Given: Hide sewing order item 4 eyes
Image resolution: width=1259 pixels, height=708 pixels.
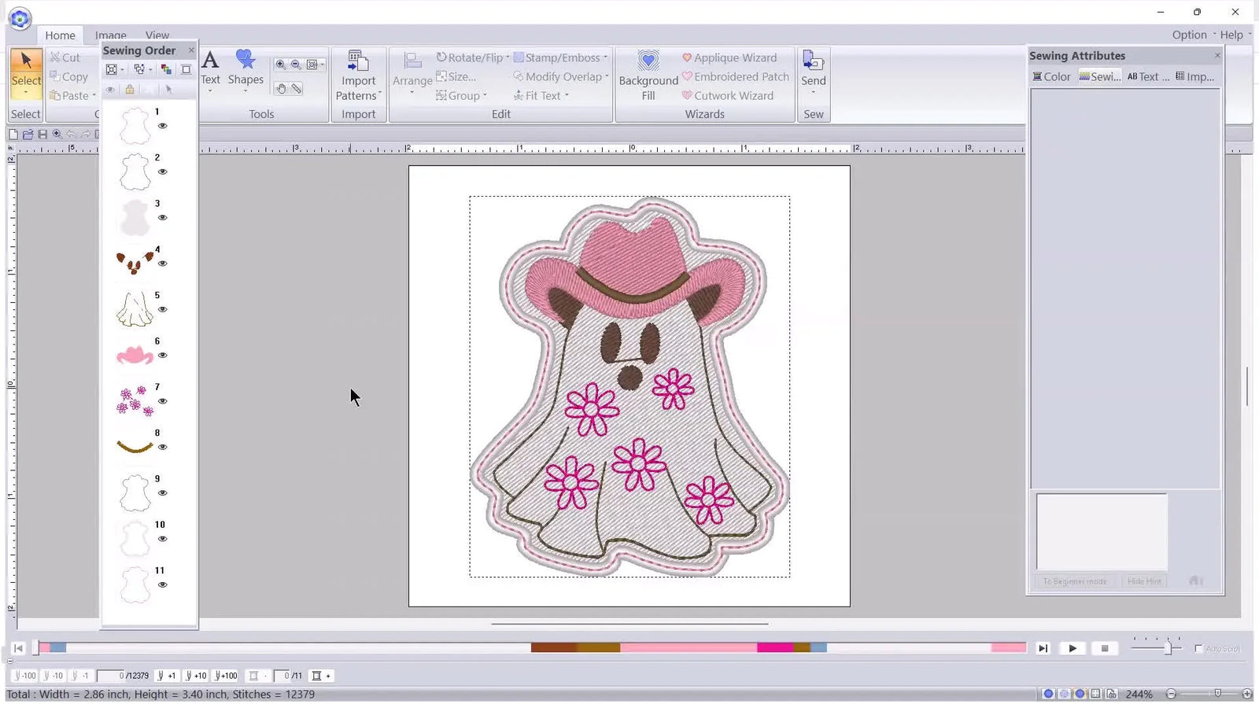Looking at the screenshot, I should pos(162,264).
